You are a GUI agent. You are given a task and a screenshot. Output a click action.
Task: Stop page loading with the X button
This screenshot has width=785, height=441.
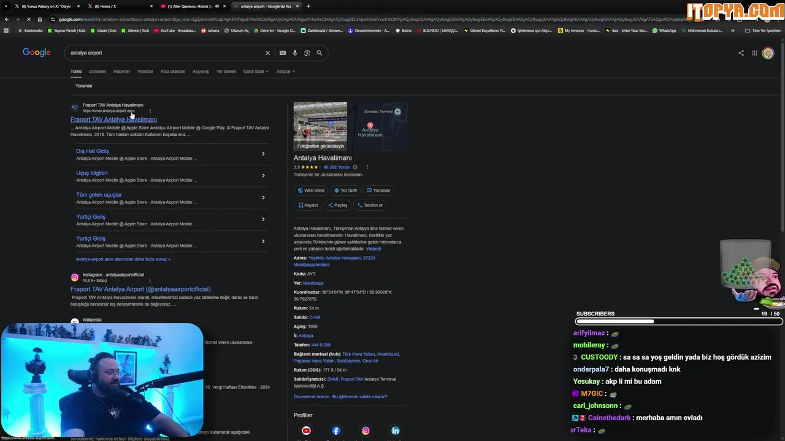[29, 19]
